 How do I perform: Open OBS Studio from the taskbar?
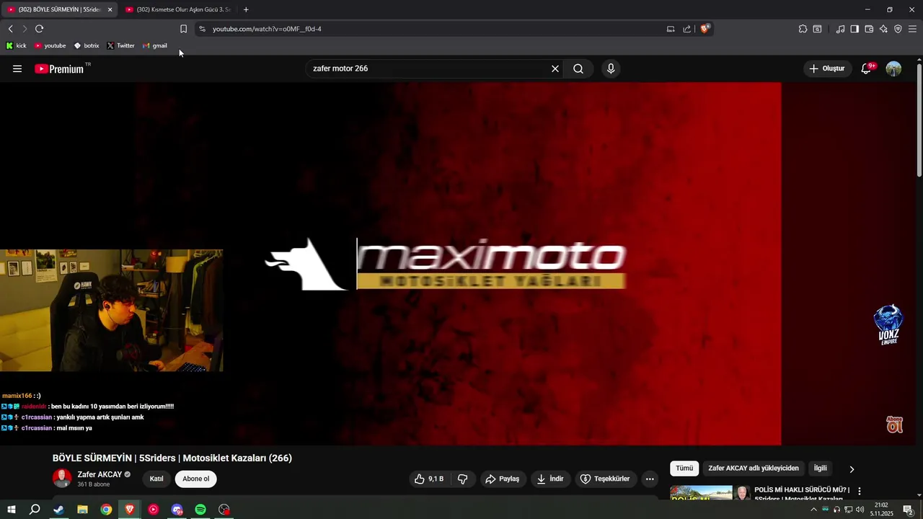tap(224, 510)
